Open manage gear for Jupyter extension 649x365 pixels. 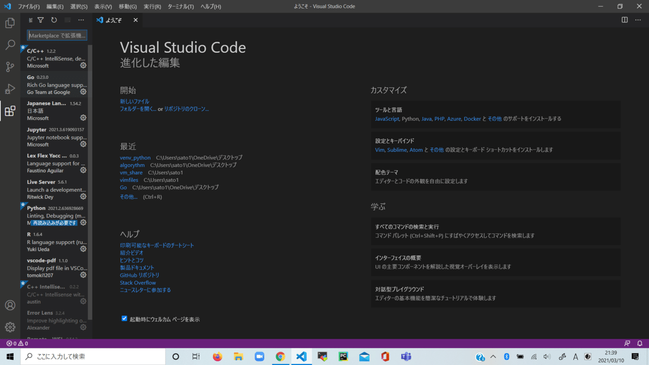[83, 144]
